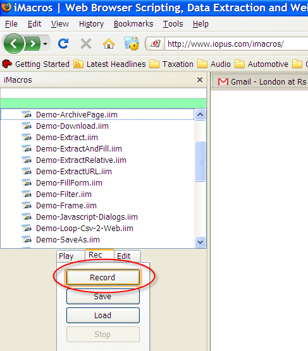Reload the page with the blue refresh icon
The width and height of the screenshot is (308, 351).
(x=63, y=44)
